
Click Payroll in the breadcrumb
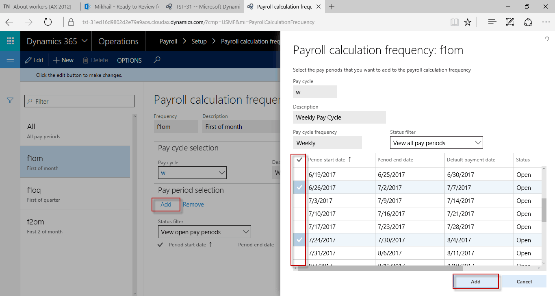[x=168, y=41]
